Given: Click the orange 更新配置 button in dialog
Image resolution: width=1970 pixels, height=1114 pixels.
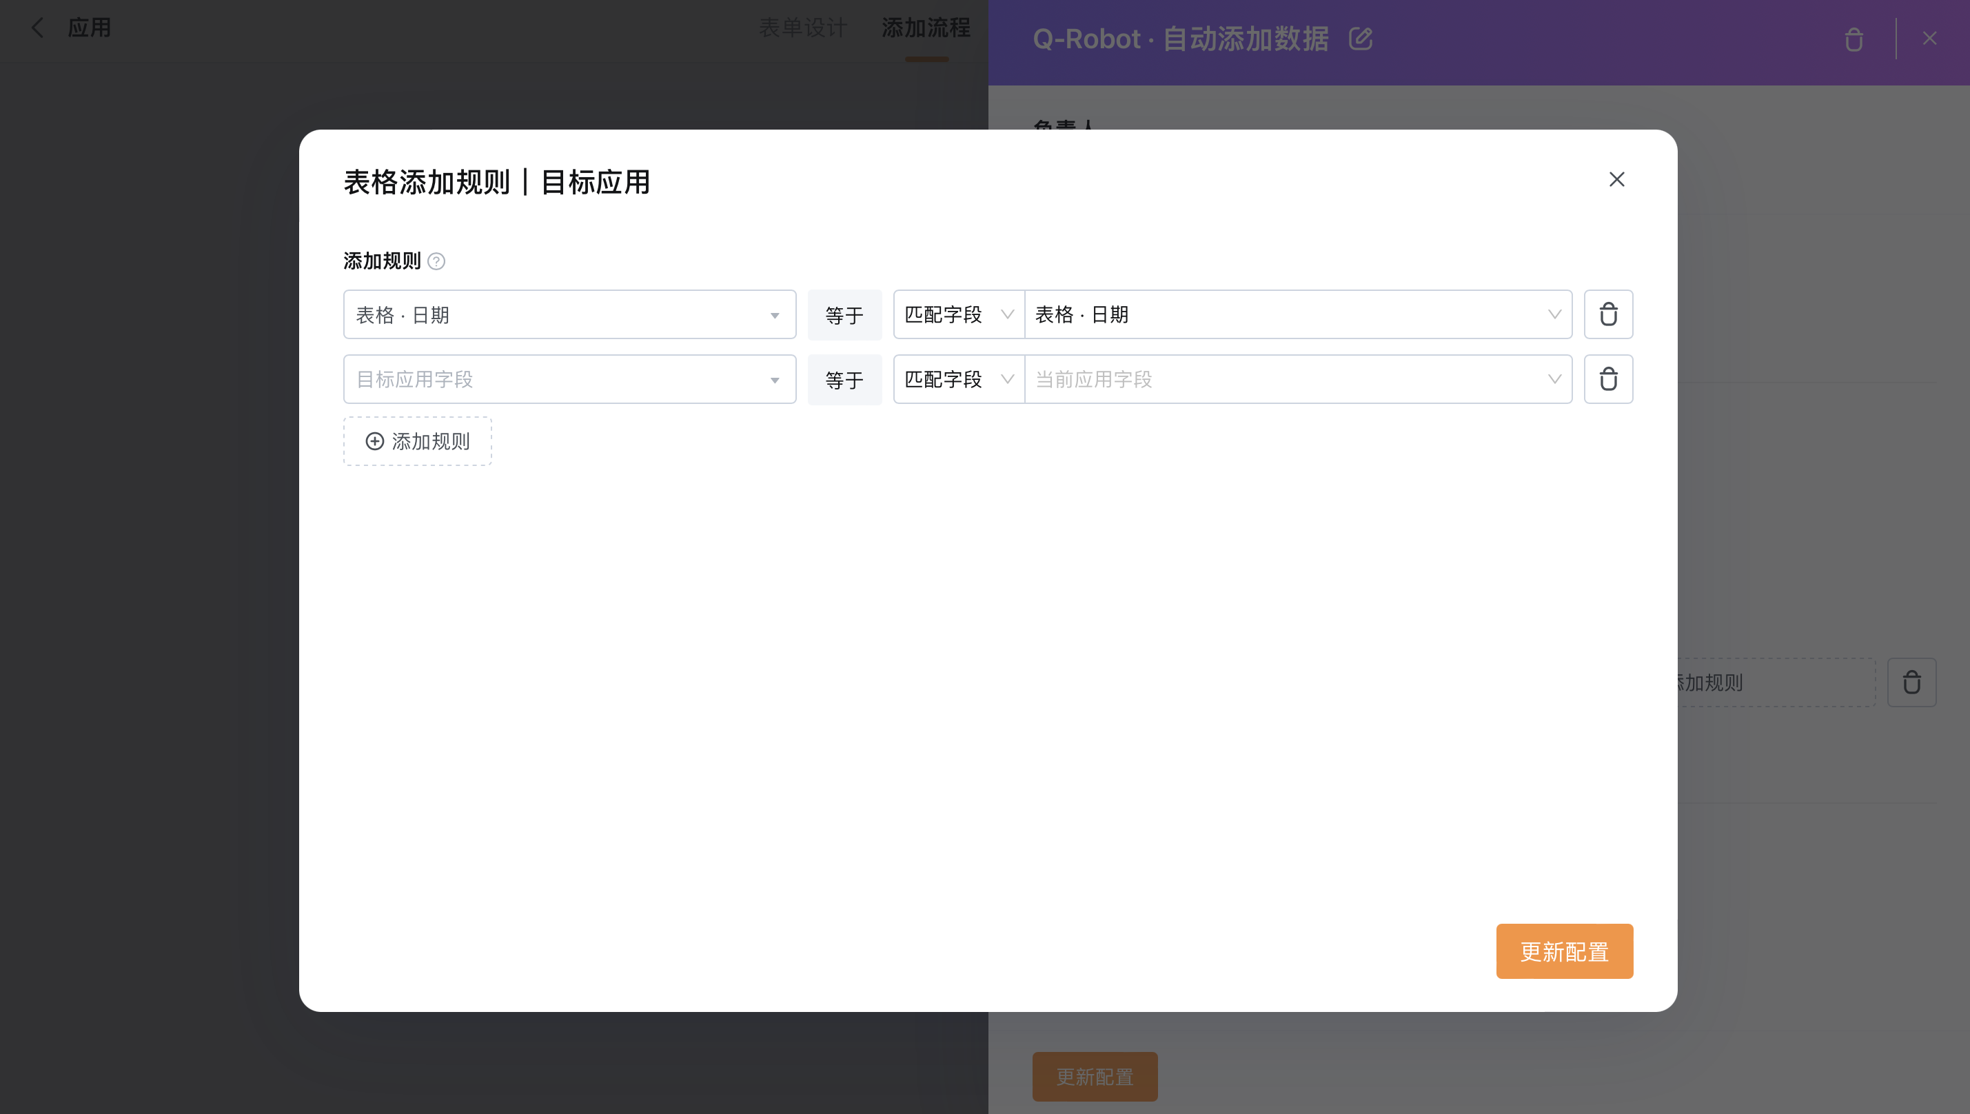Looking at the screenshot, I should point(1565,951).
